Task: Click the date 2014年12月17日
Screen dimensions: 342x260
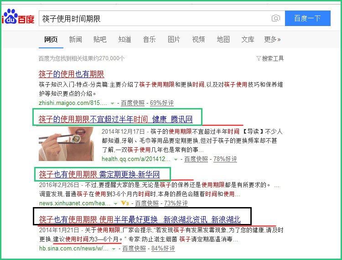Action: [x=123, y=131]
